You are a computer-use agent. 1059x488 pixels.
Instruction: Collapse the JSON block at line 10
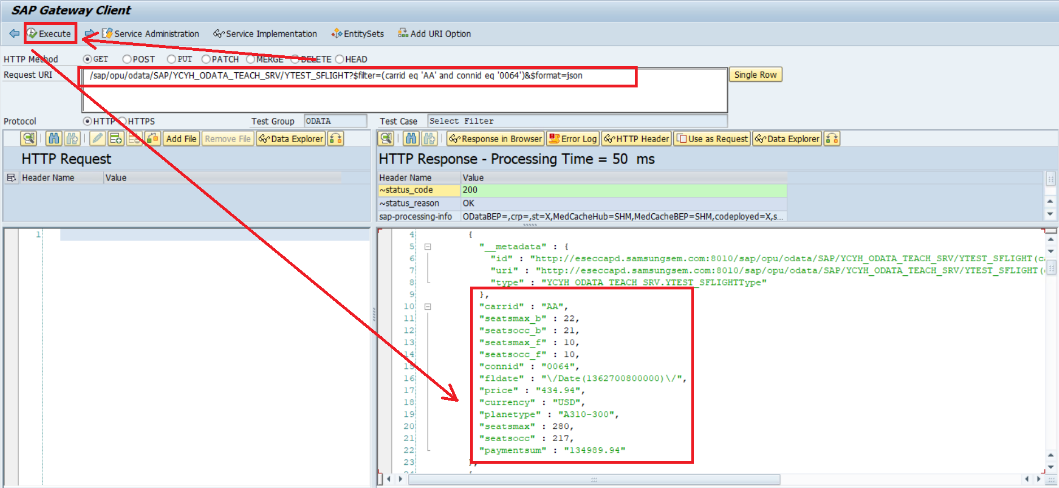pos(428,307)
